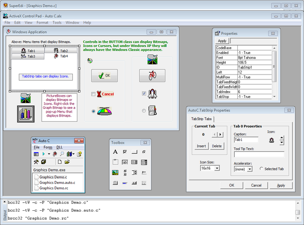Open the dropdown arrow beside books icon

pyautogui.click(x=73, y=154)
